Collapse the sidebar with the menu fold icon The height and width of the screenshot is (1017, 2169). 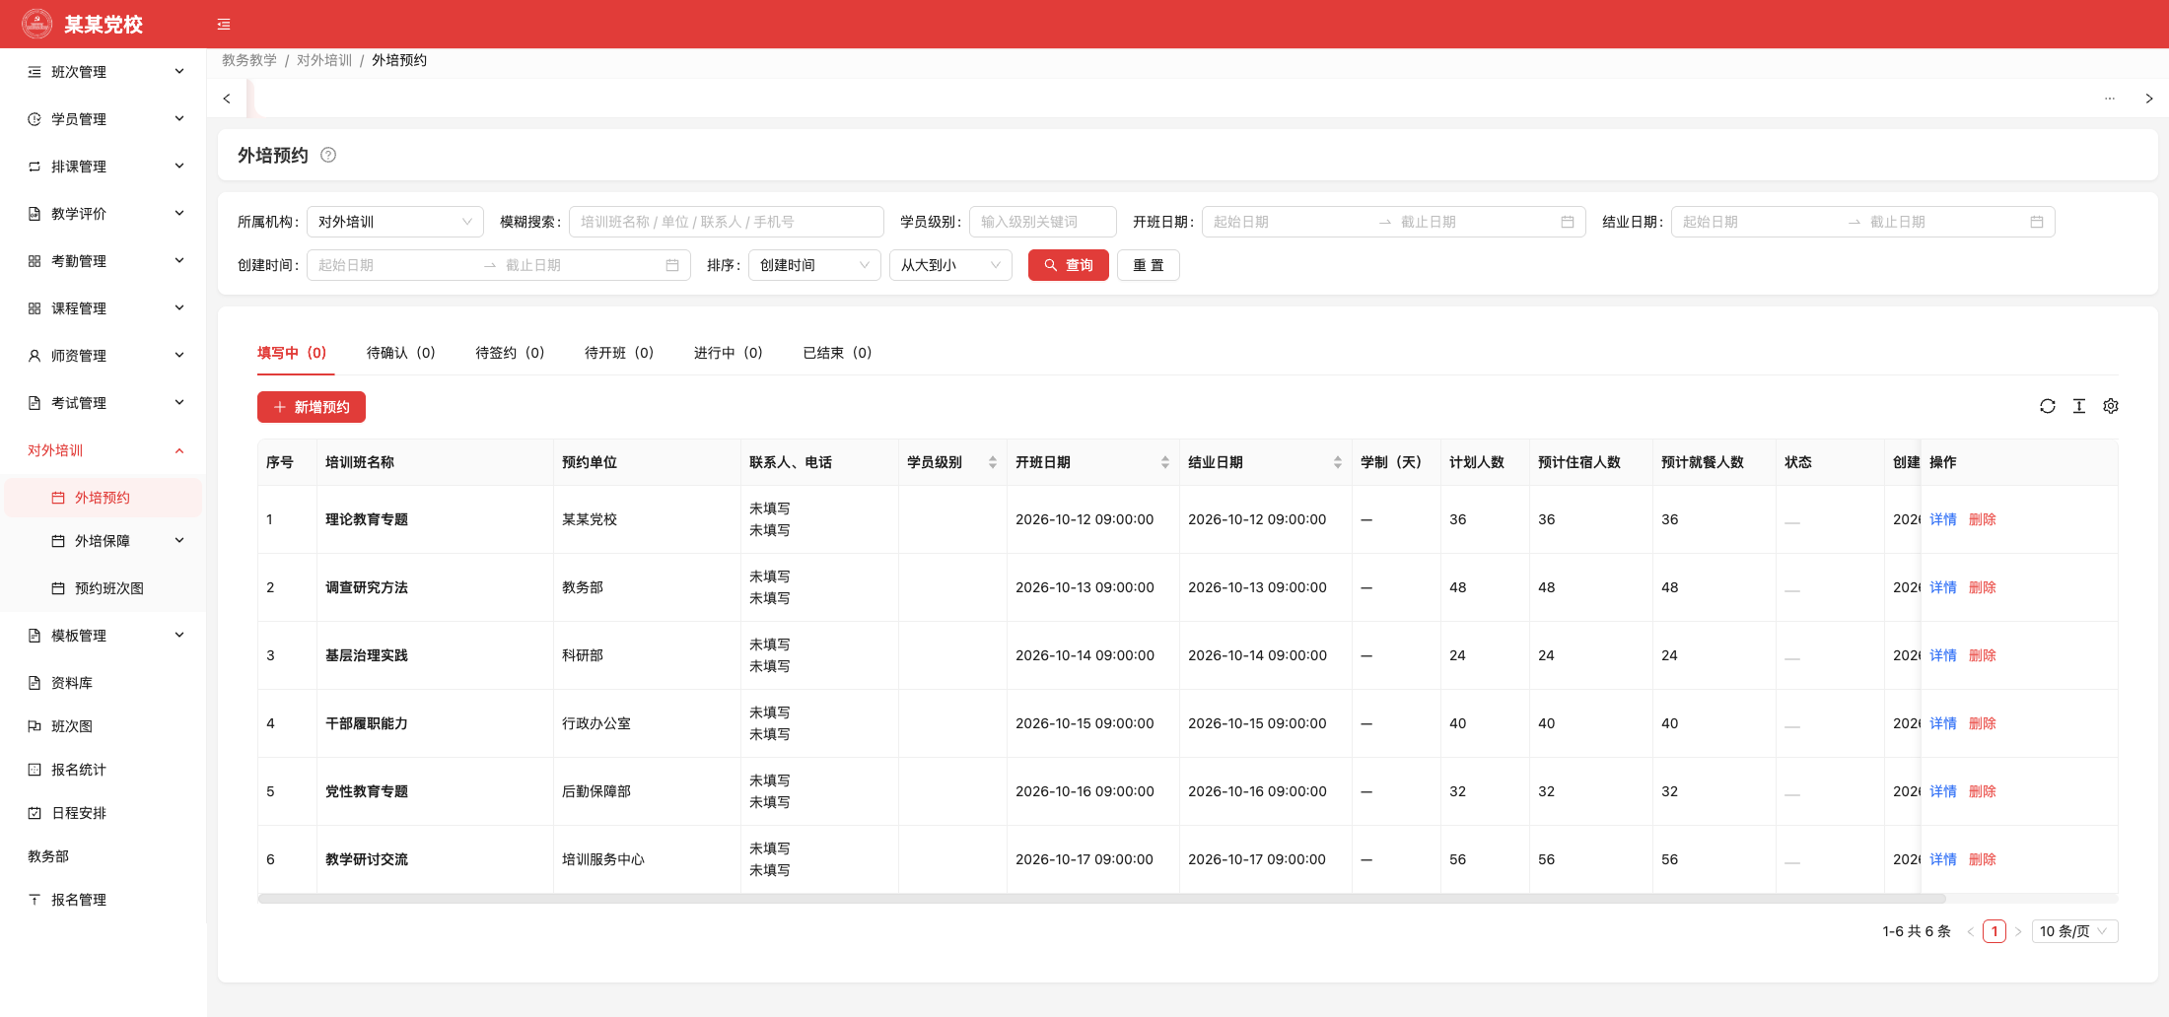click(x=224, y=25)
